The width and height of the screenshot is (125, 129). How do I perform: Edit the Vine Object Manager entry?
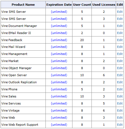coord(120,68)
